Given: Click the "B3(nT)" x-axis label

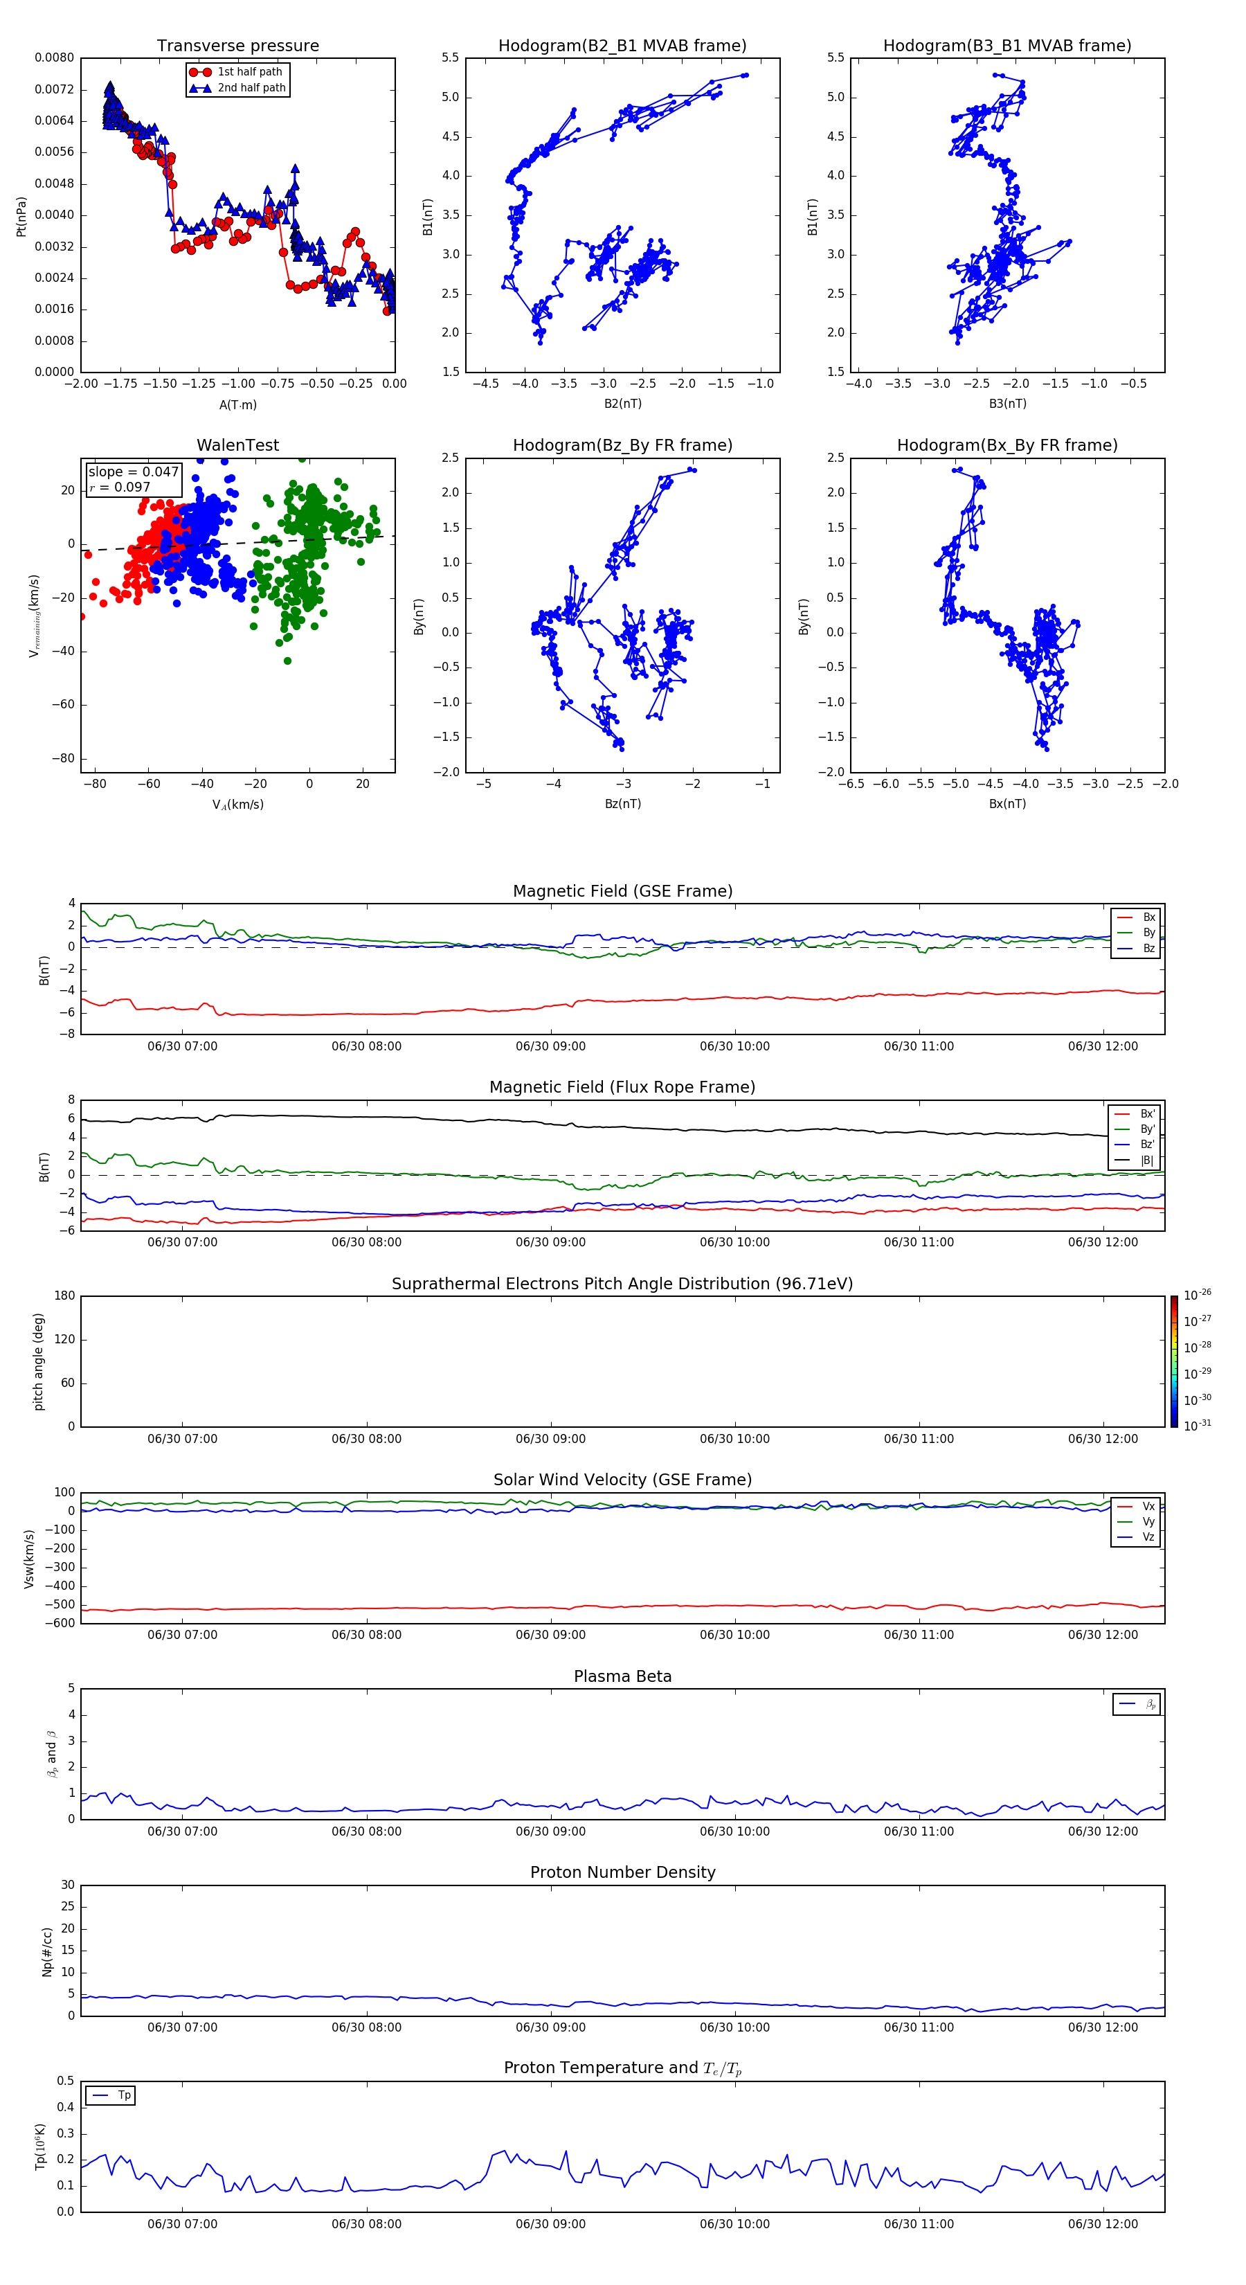Looking at the screenshot, I should click(1007, 404).
